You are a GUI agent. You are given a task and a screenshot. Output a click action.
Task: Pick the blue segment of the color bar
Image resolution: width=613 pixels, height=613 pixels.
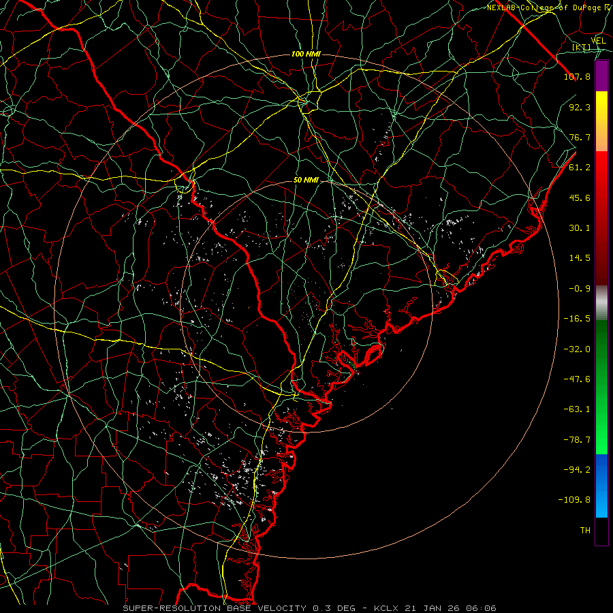601,486
